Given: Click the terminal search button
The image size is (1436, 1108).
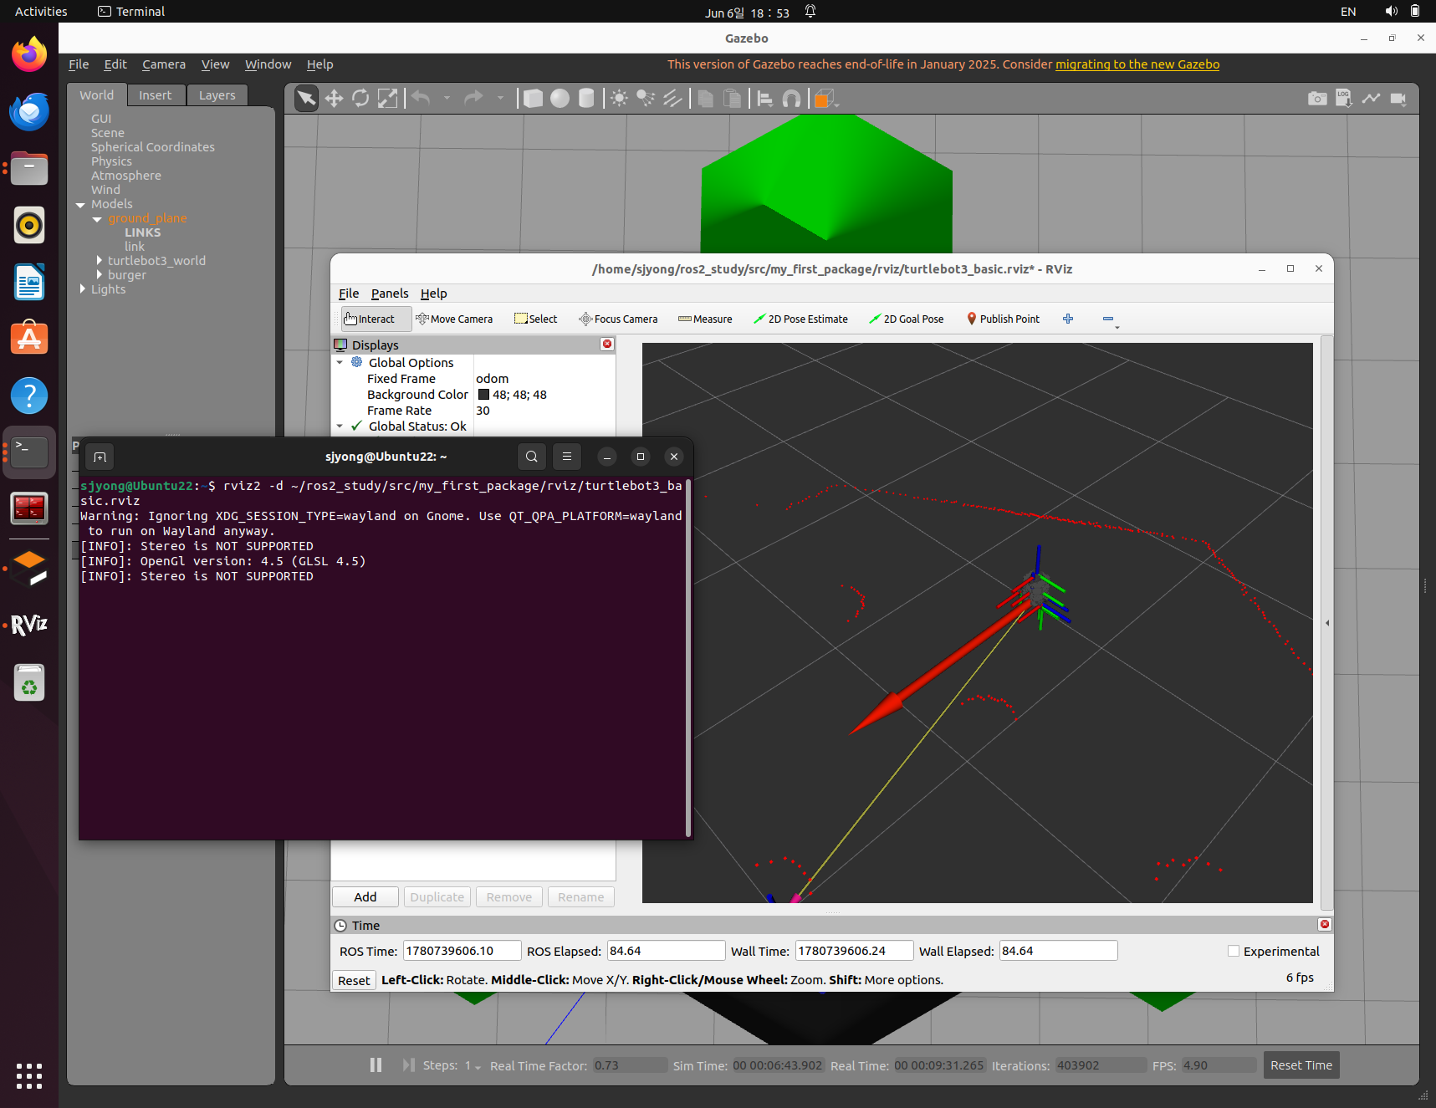Looking at the screenshot, I should [532, 457].
